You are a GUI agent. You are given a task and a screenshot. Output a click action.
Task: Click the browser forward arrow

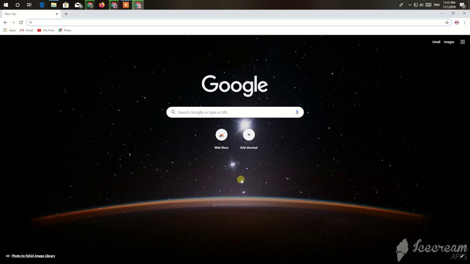(13, 22)
